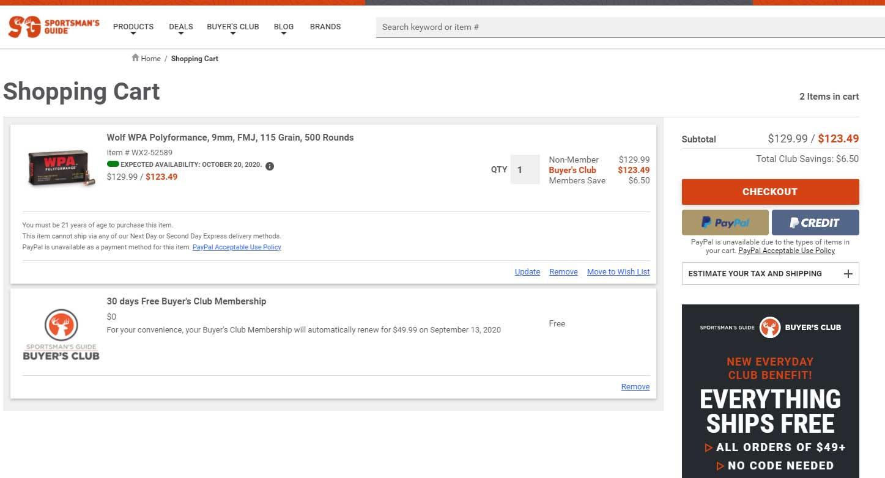
Task: Click Home breadcrumb link
Action: tap(150, 59)
